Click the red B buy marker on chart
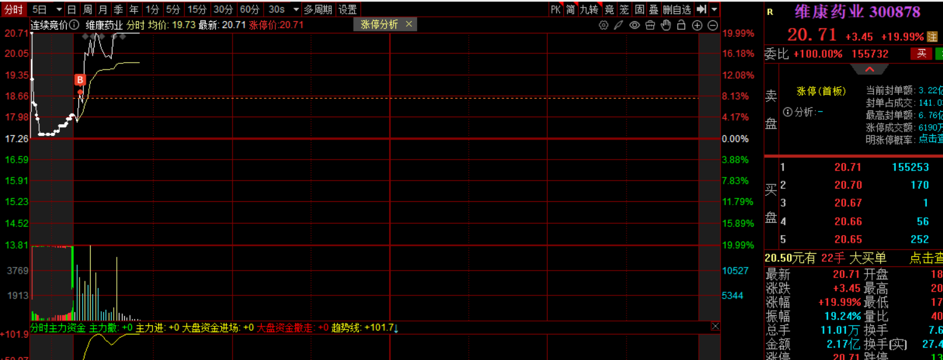This screenshot has height=360, width=943. 80,79
